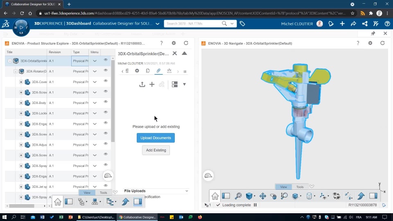This screenshot has width=393, height=221.
Task: Click the helmet assistant icon in 3D view
Action: [x=208, y=176]
